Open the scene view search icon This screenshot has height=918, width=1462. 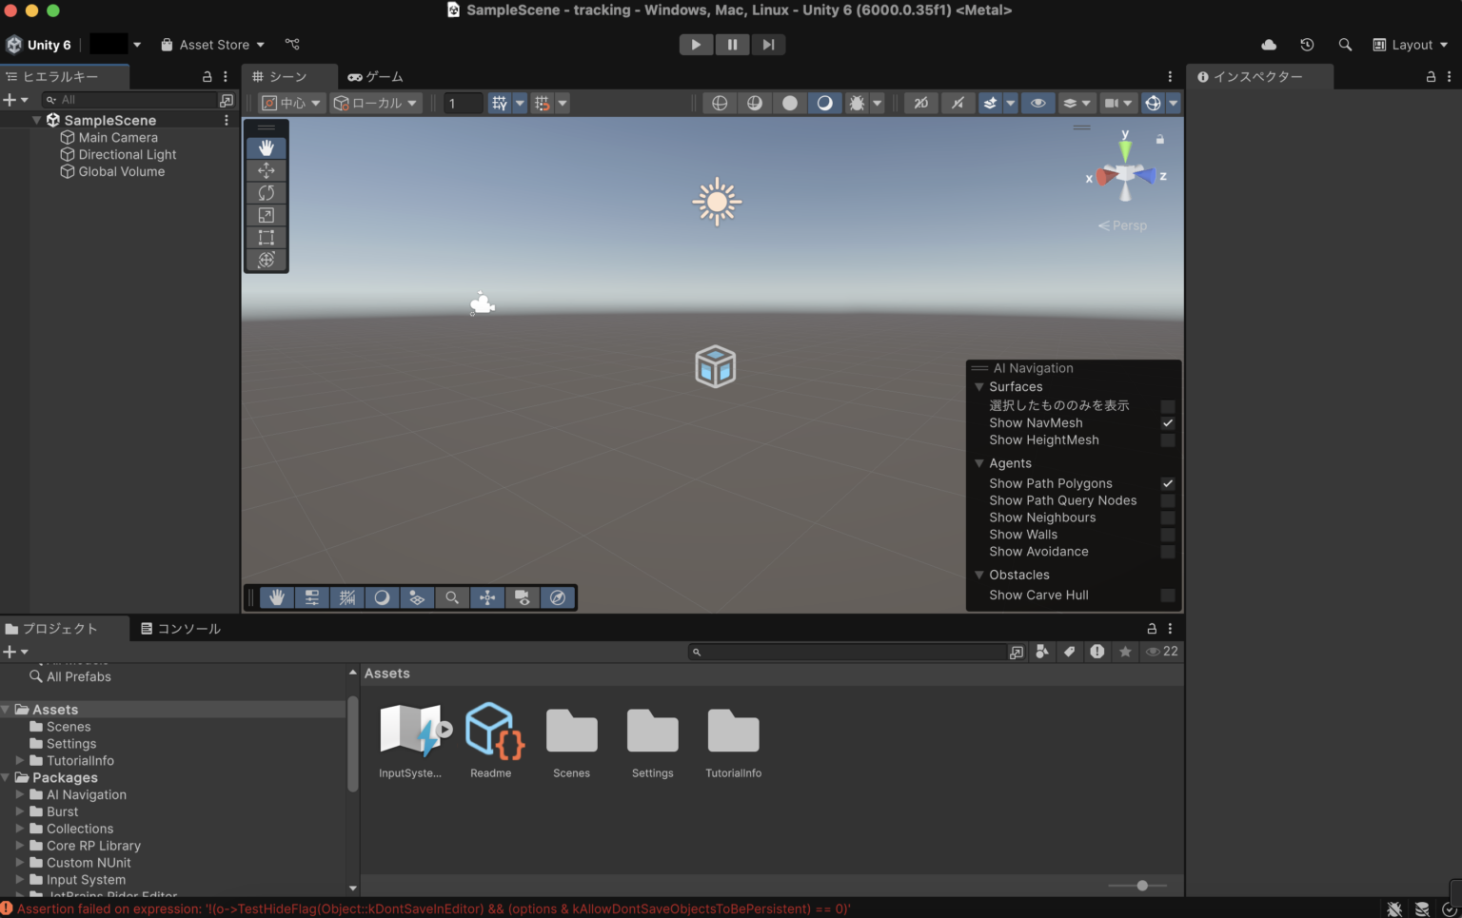452,597
